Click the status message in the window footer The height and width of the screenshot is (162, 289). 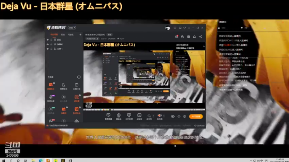(57, 126)
